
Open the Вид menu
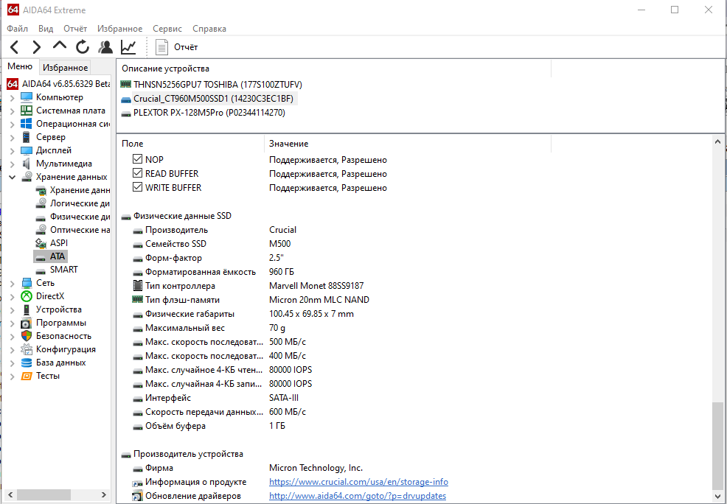point(46,29)
